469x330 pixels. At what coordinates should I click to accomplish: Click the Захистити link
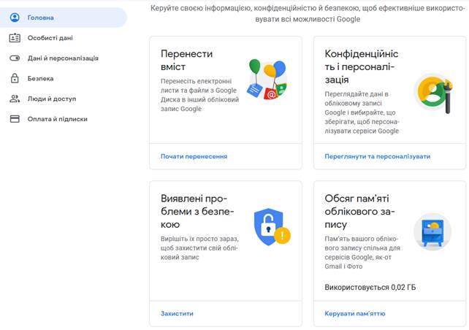point(177,313)
